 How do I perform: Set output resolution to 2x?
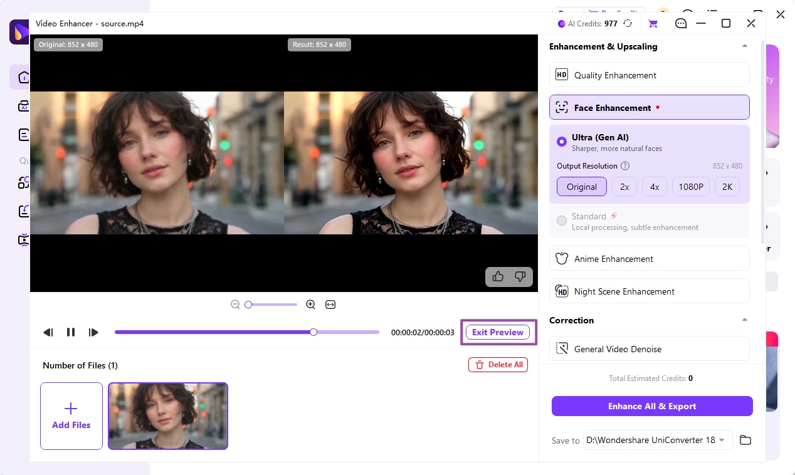pos(624,187)
